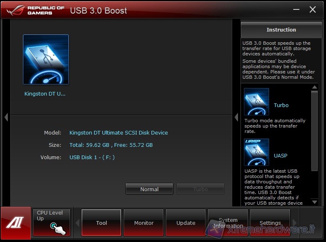Open the Monitor menu
Screen dimensions: 326x242
point(144,223)
